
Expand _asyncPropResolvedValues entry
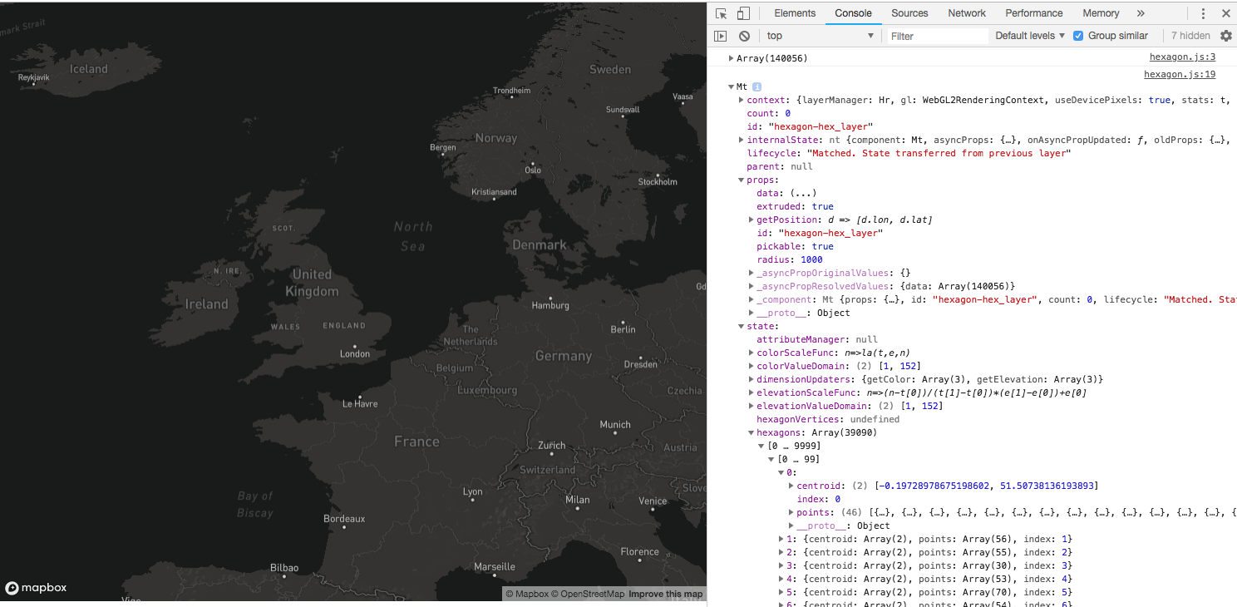[751, 286]
